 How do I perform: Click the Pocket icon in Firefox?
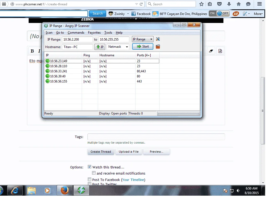click(x=219, y=4)
